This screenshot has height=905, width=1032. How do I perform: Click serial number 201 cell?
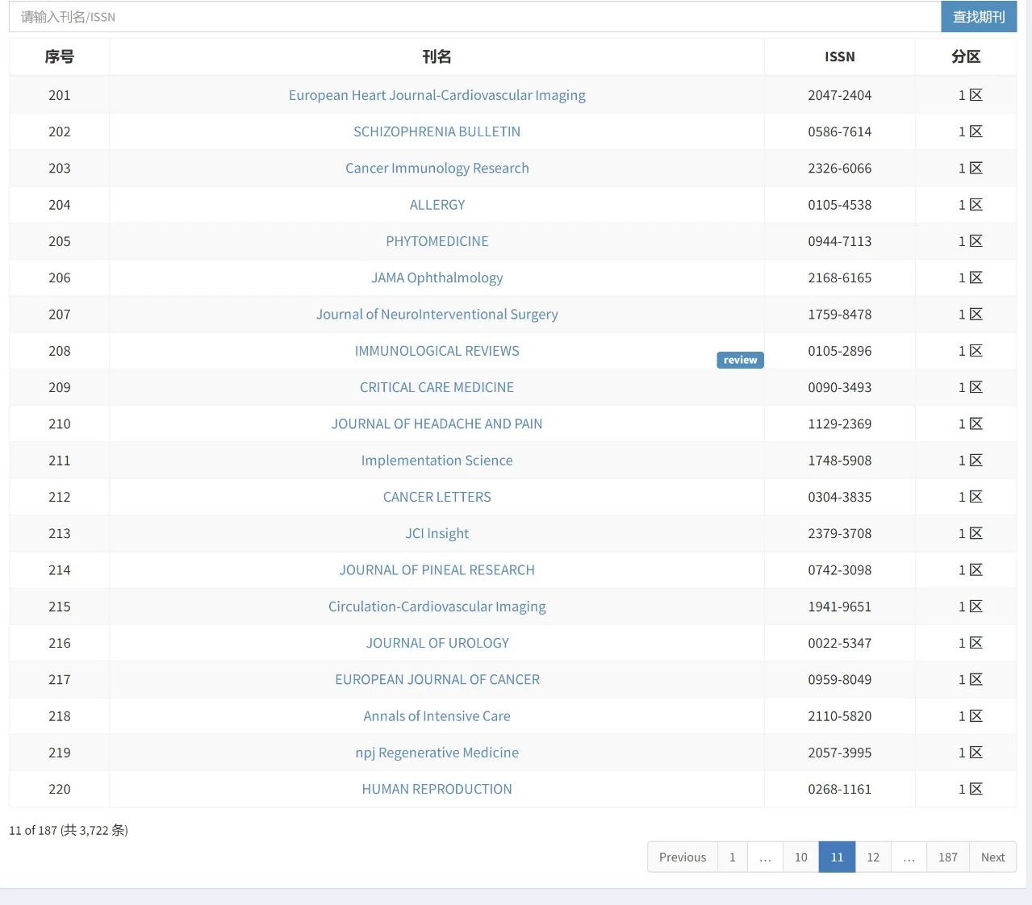pyautogui.click(x=59, y=95)
